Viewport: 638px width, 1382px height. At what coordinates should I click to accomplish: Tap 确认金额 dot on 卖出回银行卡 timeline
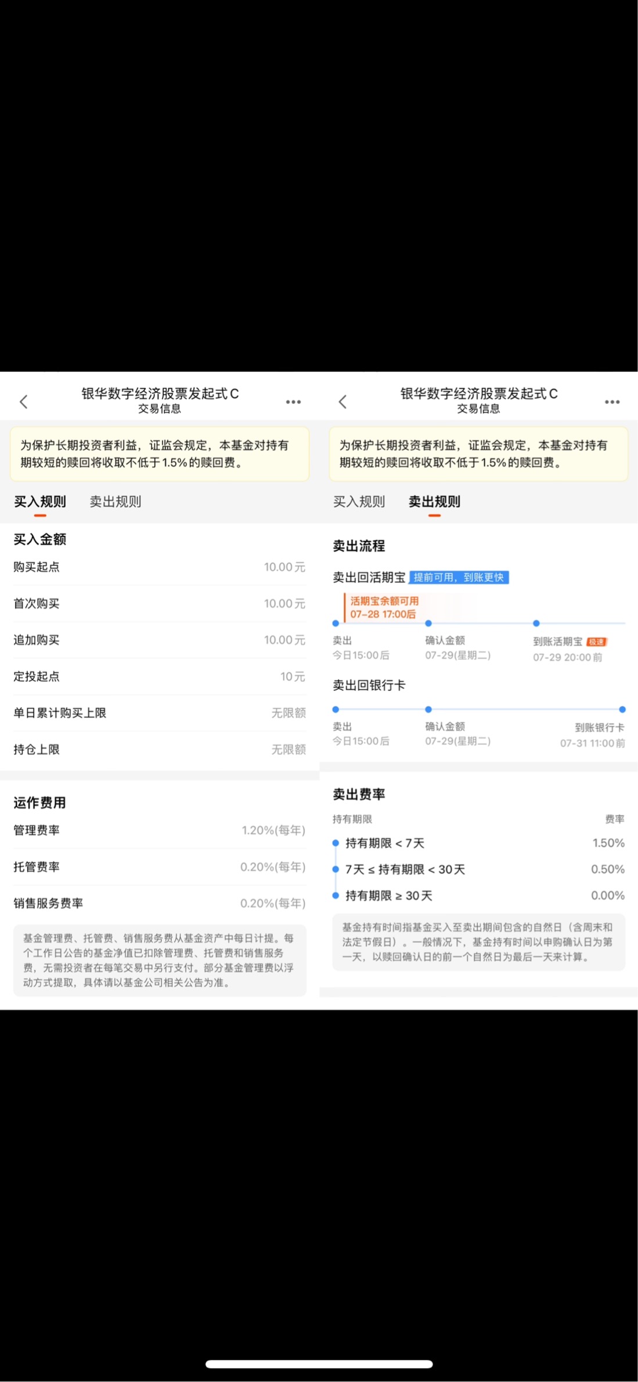(428, 709)
